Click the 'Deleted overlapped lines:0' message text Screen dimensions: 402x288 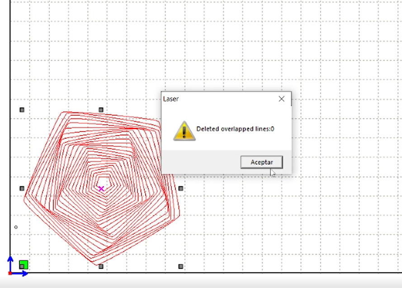click(235, 129)
